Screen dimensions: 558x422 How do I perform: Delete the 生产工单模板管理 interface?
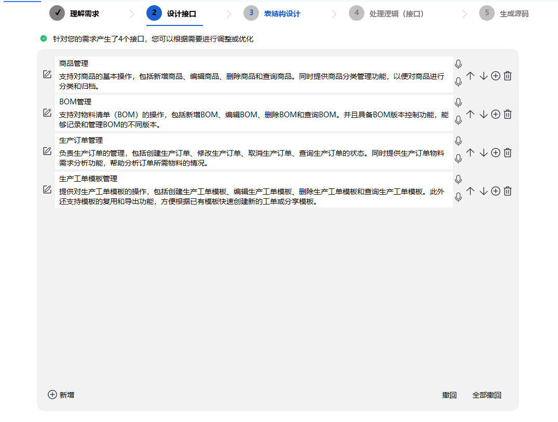pyautogui.click(x=508, y=191)
